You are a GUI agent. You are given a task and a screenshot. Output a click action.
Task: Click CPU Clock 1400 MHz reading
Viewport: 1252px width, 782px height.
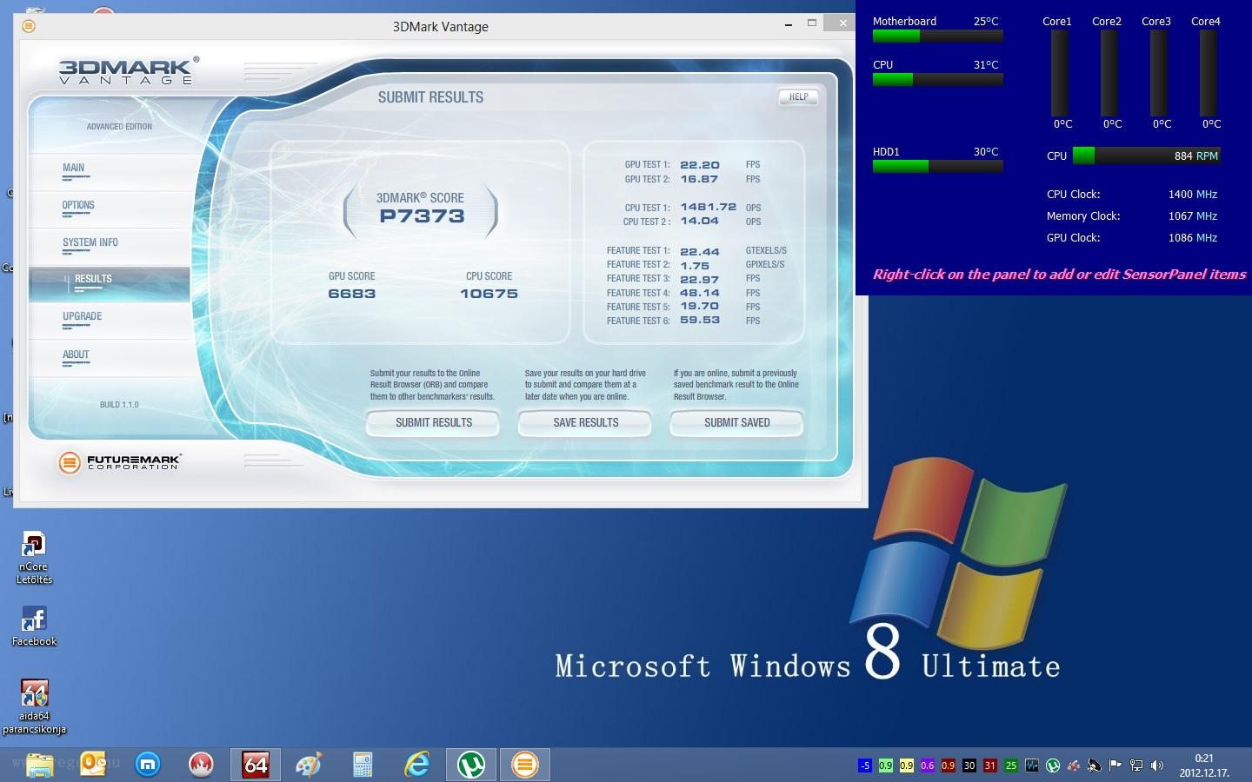point(1192,195)
